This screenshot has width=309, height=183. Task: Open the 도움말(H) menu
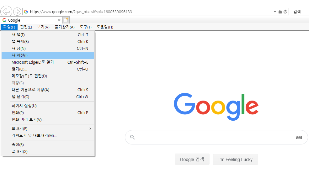coord(105,27)
